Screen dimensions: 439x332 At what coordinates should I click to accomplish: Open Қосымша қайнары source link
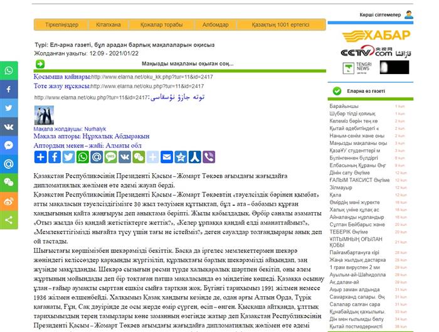[61, 77]
